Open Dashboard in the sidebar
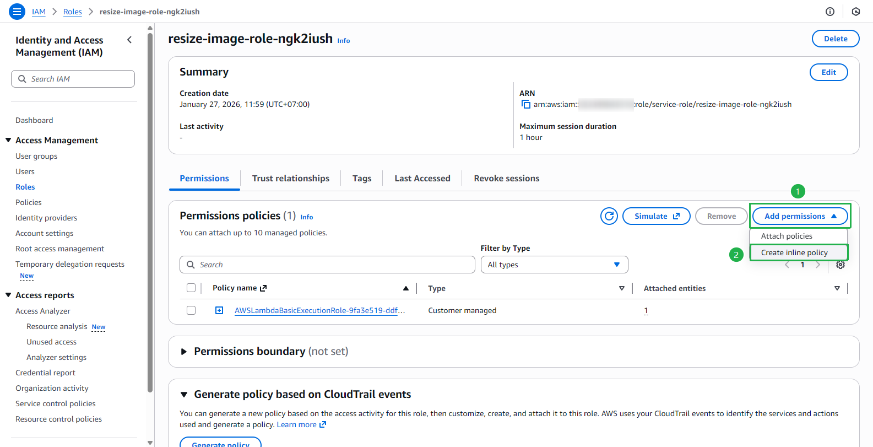The height and width of the screenshot is (447, 873). coord(34,120)
